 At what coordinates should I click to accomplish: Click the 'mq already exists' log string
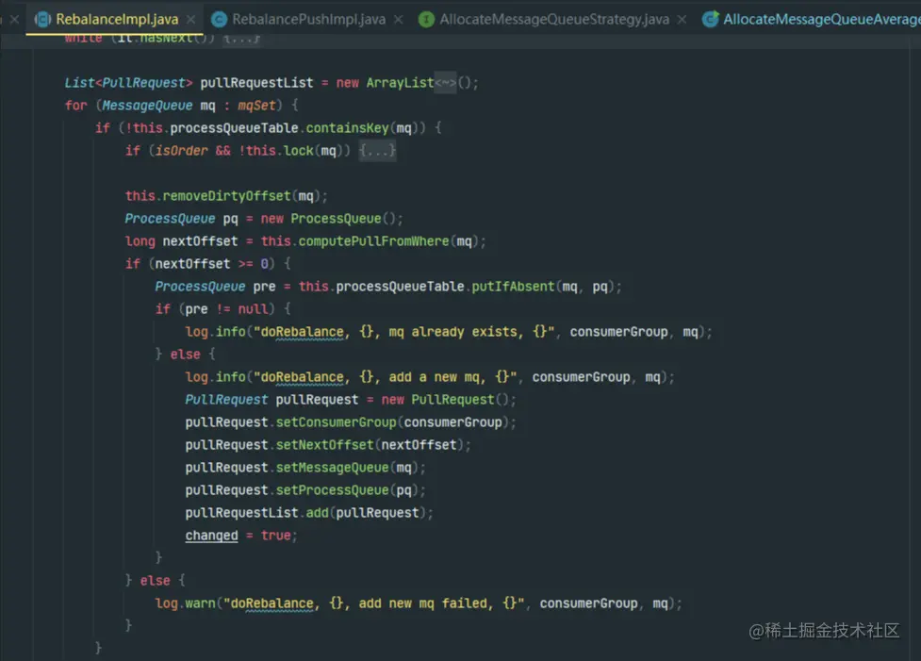click(x=404, y=332)
